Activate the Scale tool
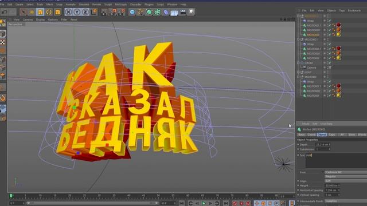This screenshot has height=206, width=367. click(x=40, y=12)
